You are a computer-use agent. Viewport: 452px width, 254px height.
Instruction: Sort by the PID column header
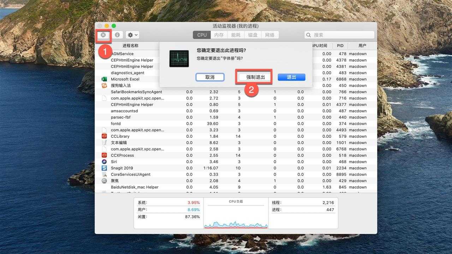[x=340, y=46]
